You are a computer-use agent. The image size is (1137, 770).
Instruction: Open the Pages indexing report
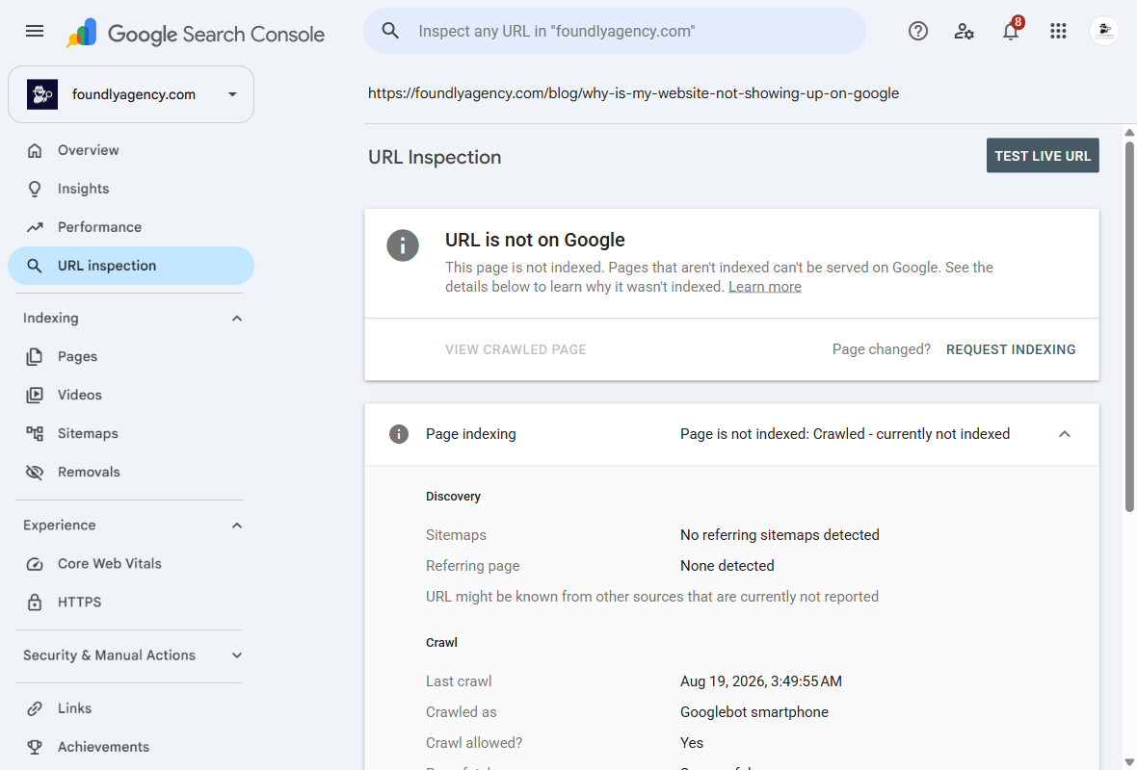click(x=130, y=357)
